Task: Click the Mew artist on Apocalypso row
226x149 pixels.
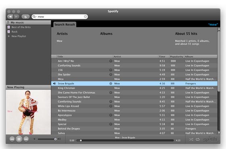Action: [x=117, y=115]
